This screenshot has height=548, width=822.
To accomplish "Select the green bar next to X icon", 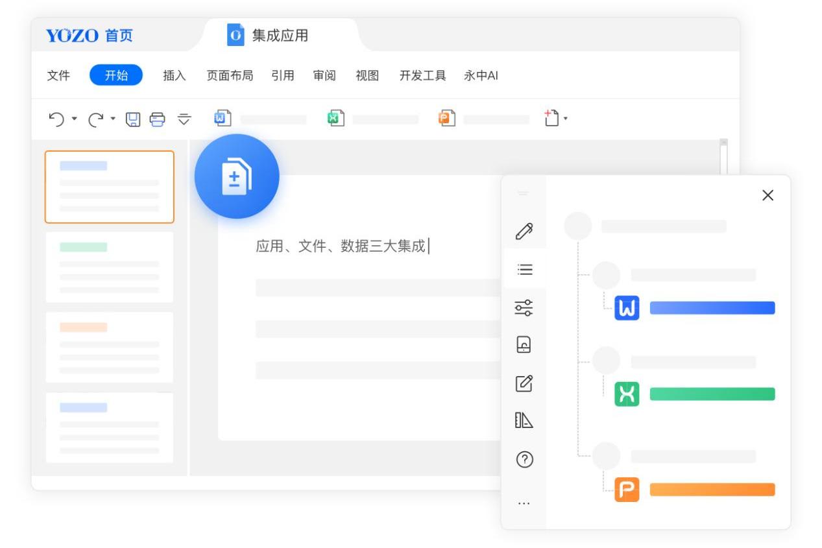I will click(x=712, y=394).
